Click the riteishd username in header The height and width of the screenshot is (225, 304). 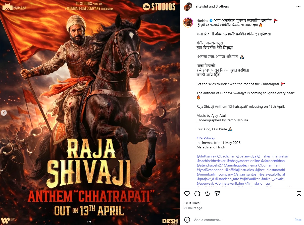coord(202,7)
